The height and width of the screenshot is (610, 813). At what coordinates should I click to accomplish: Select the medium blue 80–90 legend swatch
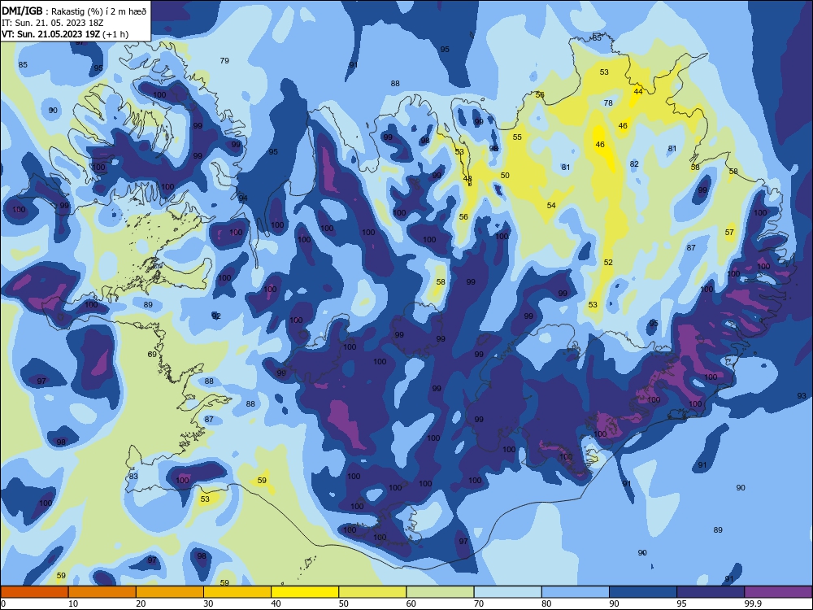(576, 592)
